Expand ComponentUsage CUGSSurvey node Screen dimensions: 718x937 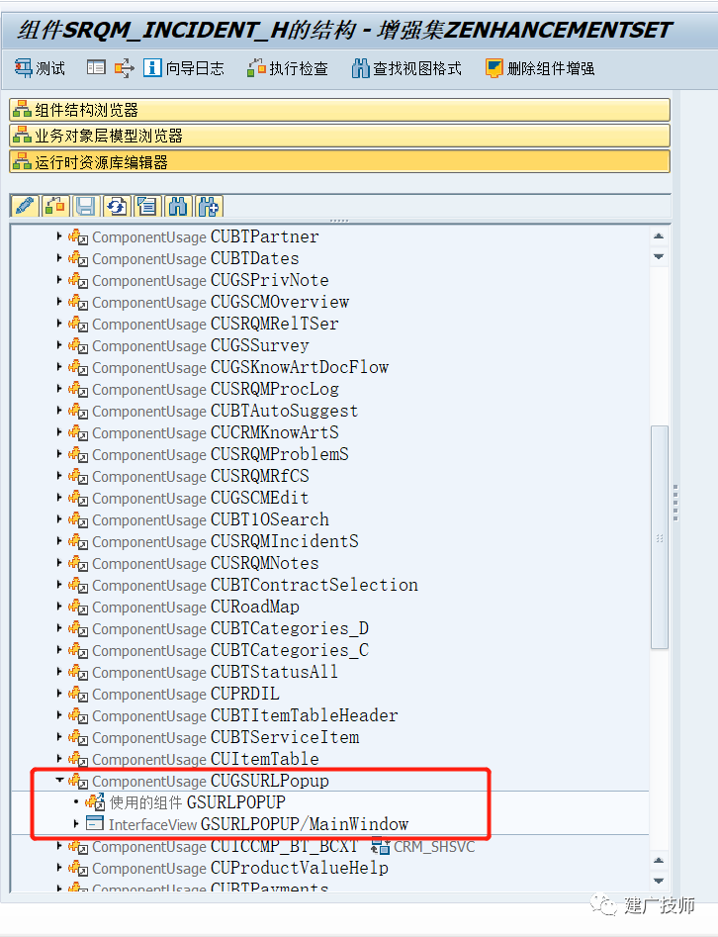[x=58, y=345]
